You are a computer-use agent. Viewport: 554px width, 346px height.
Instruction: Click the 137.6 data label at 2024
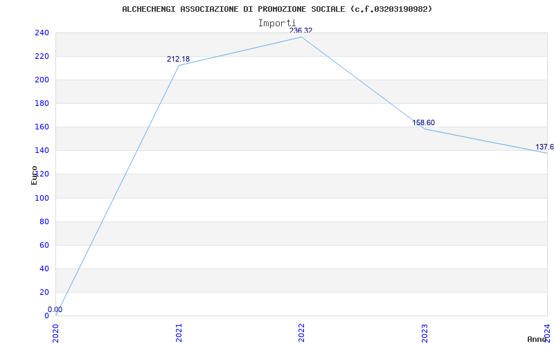pos(544,147)
